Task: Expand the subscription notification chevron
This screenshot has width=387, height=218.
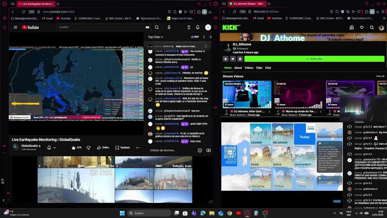Action: pyautogui.click(x=54, y=148)
